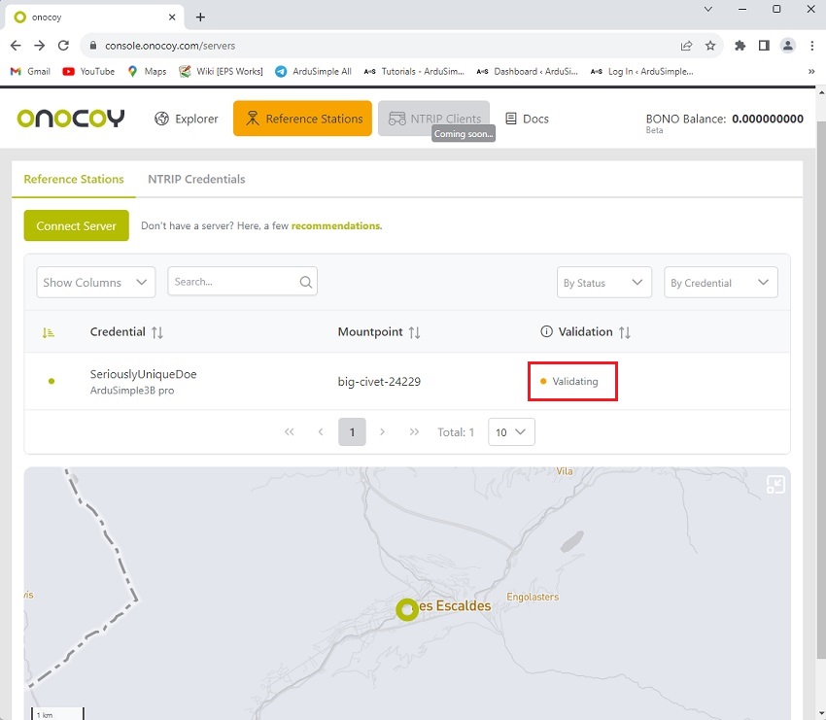This screenshot has width=826, height=720.
Task: Click the Validation info icon
Action: [546, 332]
